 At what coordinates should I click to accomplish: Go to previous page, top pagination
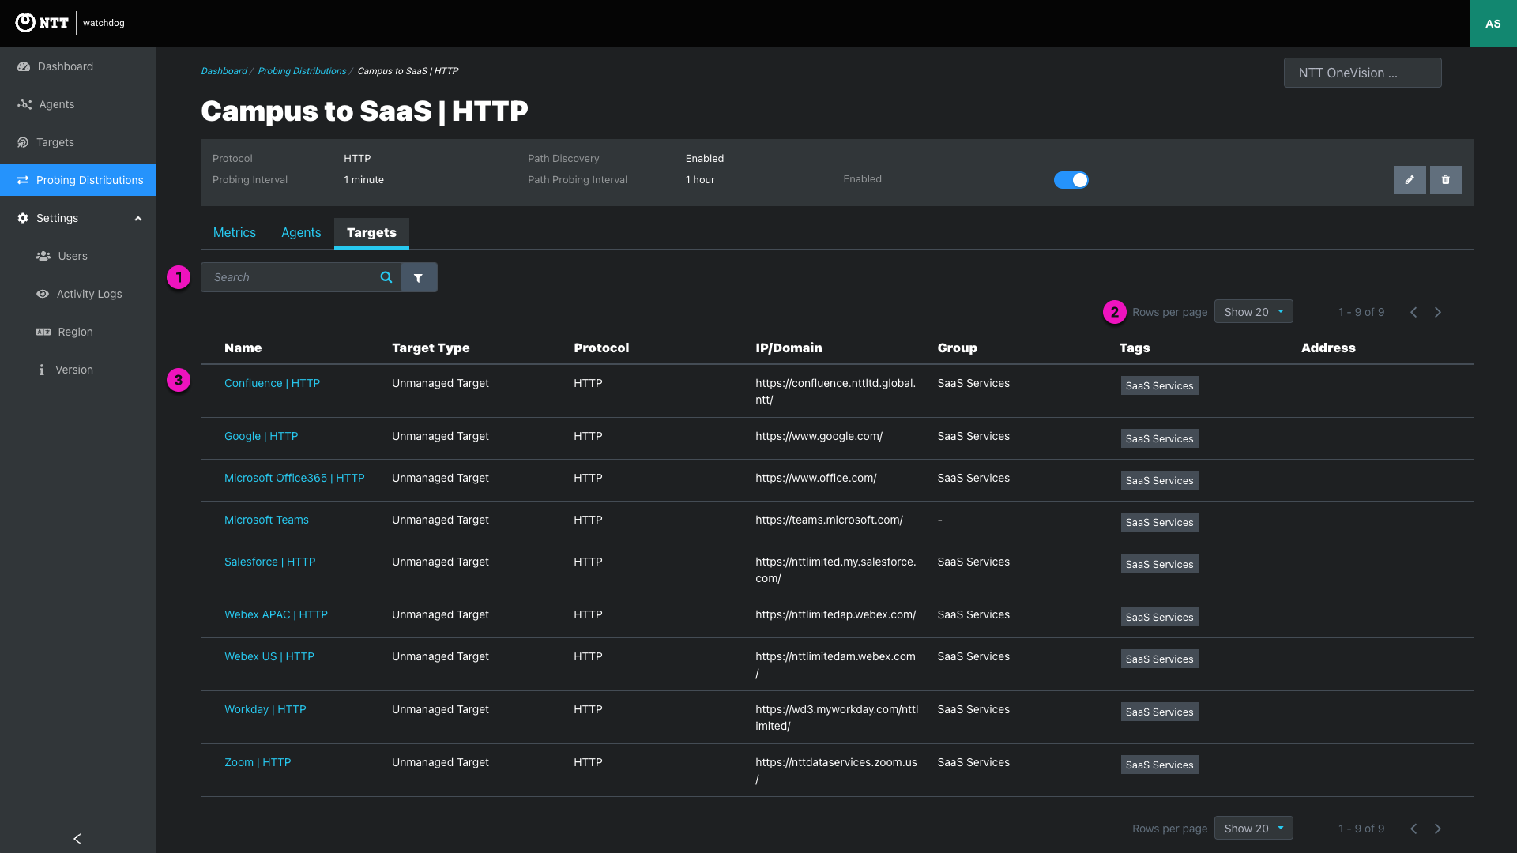point(1413,312)
